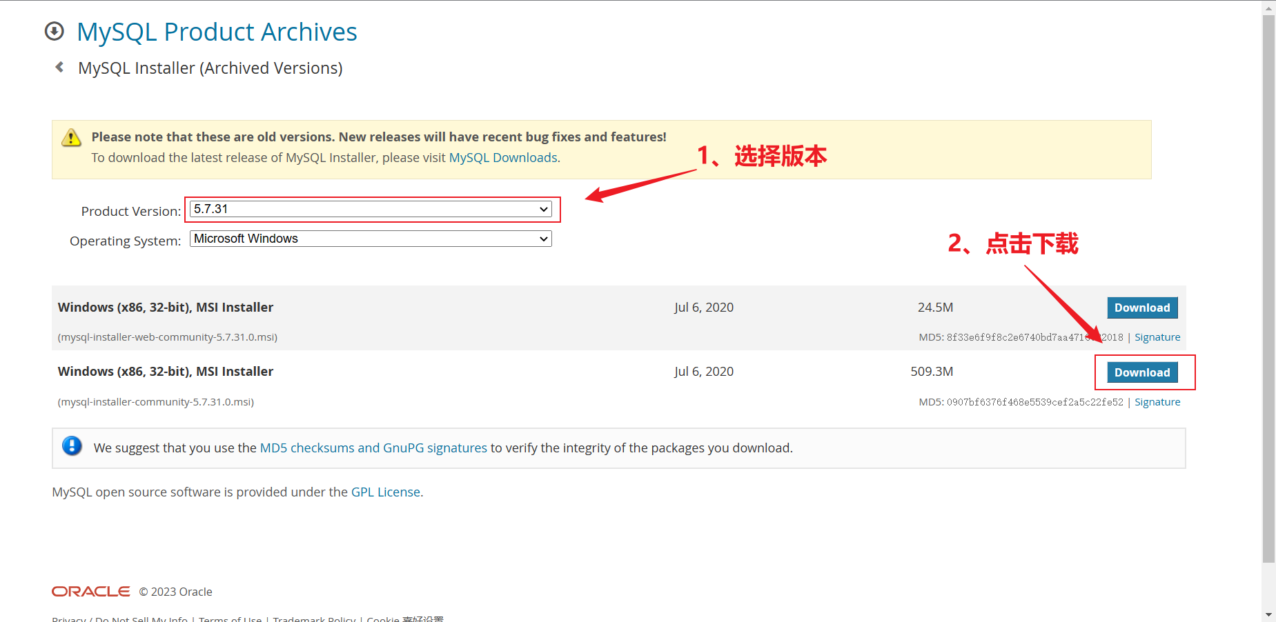Click the Do Not Sell My Info link
Image resolution: width=1276 pixels, height=622 pixels.
pyautogui.click(x=141, y=619)
